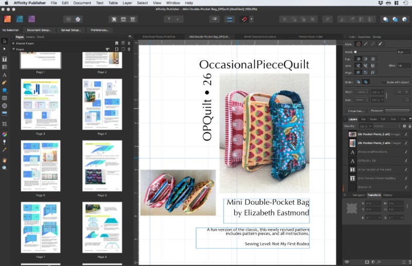Image resolution: width=412 pixels, height=266 pixels.
Task: Open the layer blend mode dropdown
Action: tap(386, 126)
